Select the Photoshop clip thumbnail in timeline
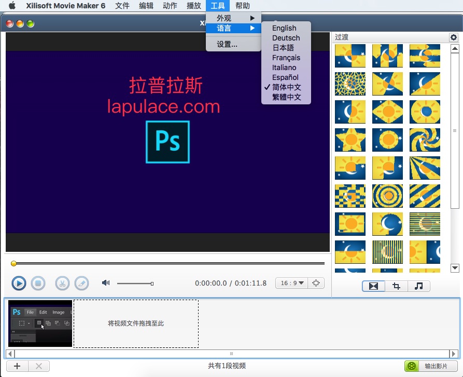This screenshot has height=377, width=463. pos(40,324)
